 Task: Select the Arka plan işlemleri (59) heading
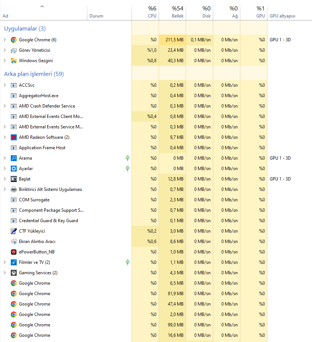click(x=34, y=74)
